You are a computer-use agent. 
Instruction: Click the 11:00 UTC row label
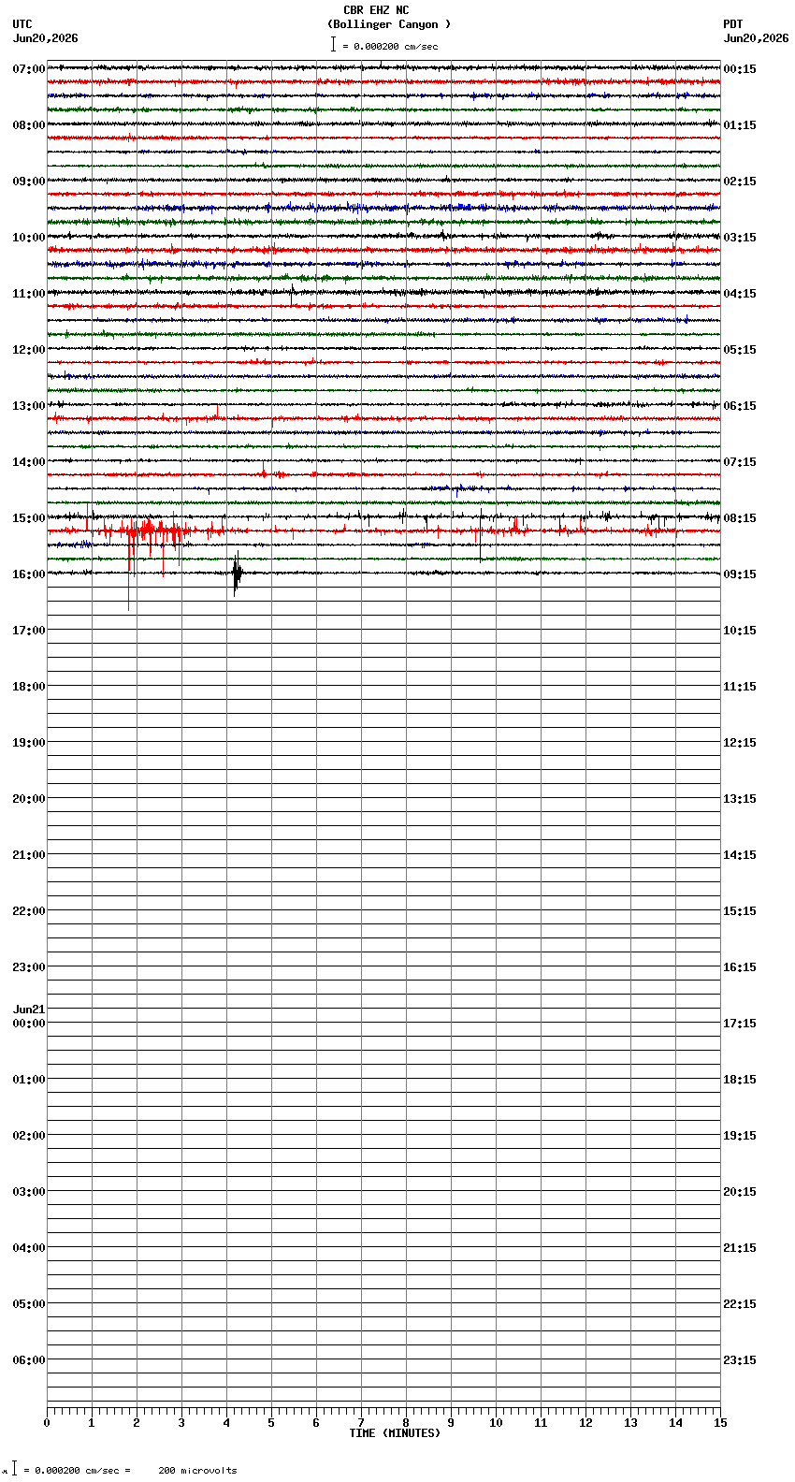click(29, 294)
